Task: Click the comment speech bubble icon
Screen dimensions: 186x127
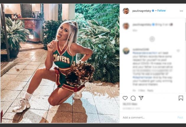Action: click(133, 98)
